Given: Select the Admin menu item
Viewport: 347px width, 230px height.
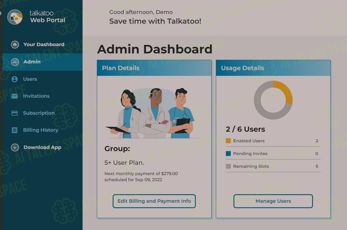Looking at the screenshot, I should point(43,62).
